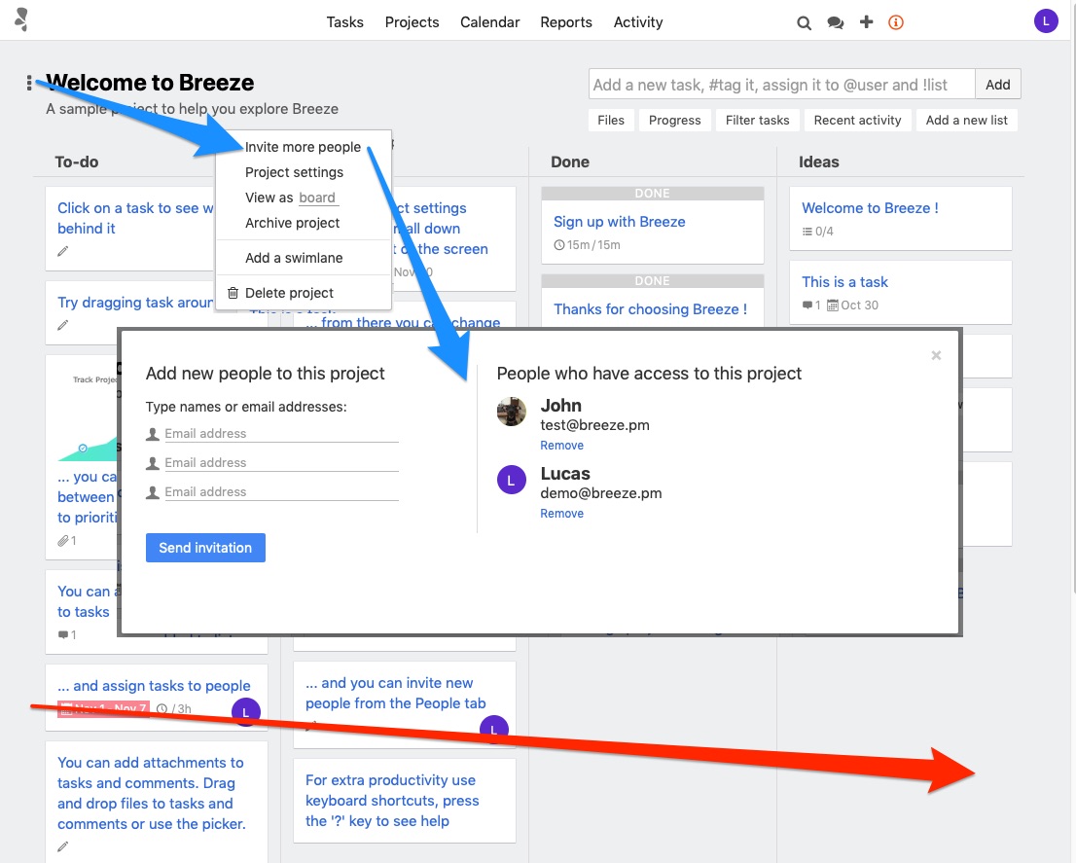Image resolution: width=1076 pixels, height=863 pixels.
Task: Click the To-do list header
Action: tap(77, 162)
